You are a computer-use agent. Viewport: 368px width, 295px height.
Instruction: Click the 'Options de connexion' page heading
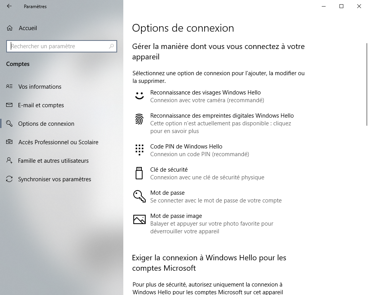coord(183,28)
